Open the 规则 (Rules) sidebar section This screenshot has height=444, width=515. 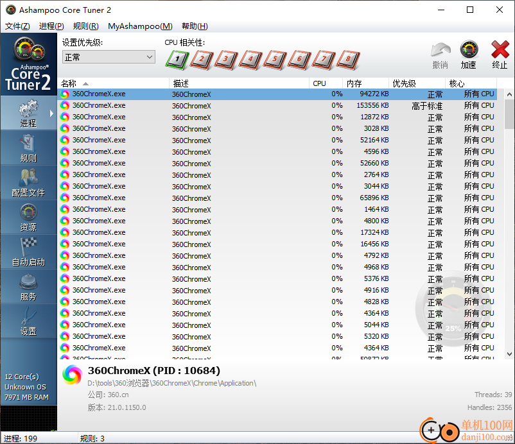point(28,148)
